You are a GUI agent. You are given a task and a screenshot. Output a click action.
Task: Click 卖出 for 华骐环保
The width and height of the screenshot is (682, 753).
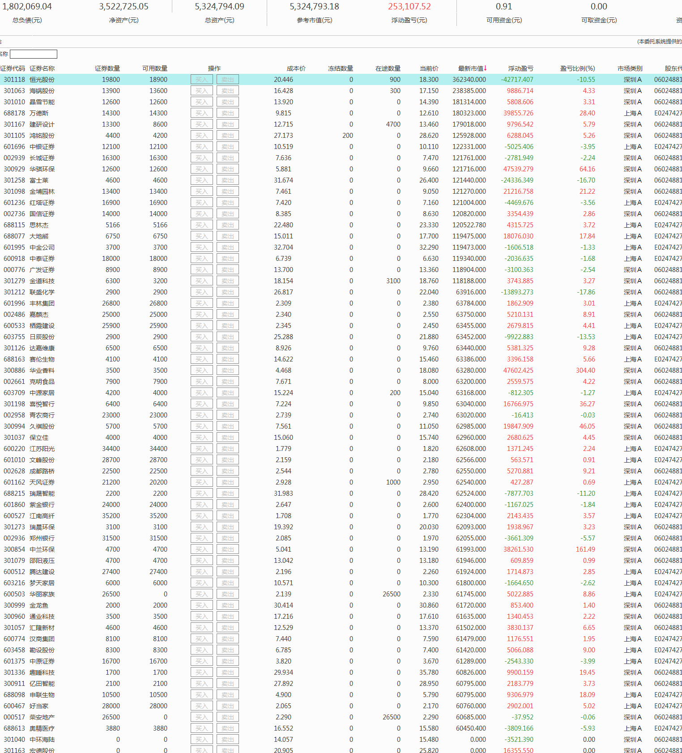point(228,169)
